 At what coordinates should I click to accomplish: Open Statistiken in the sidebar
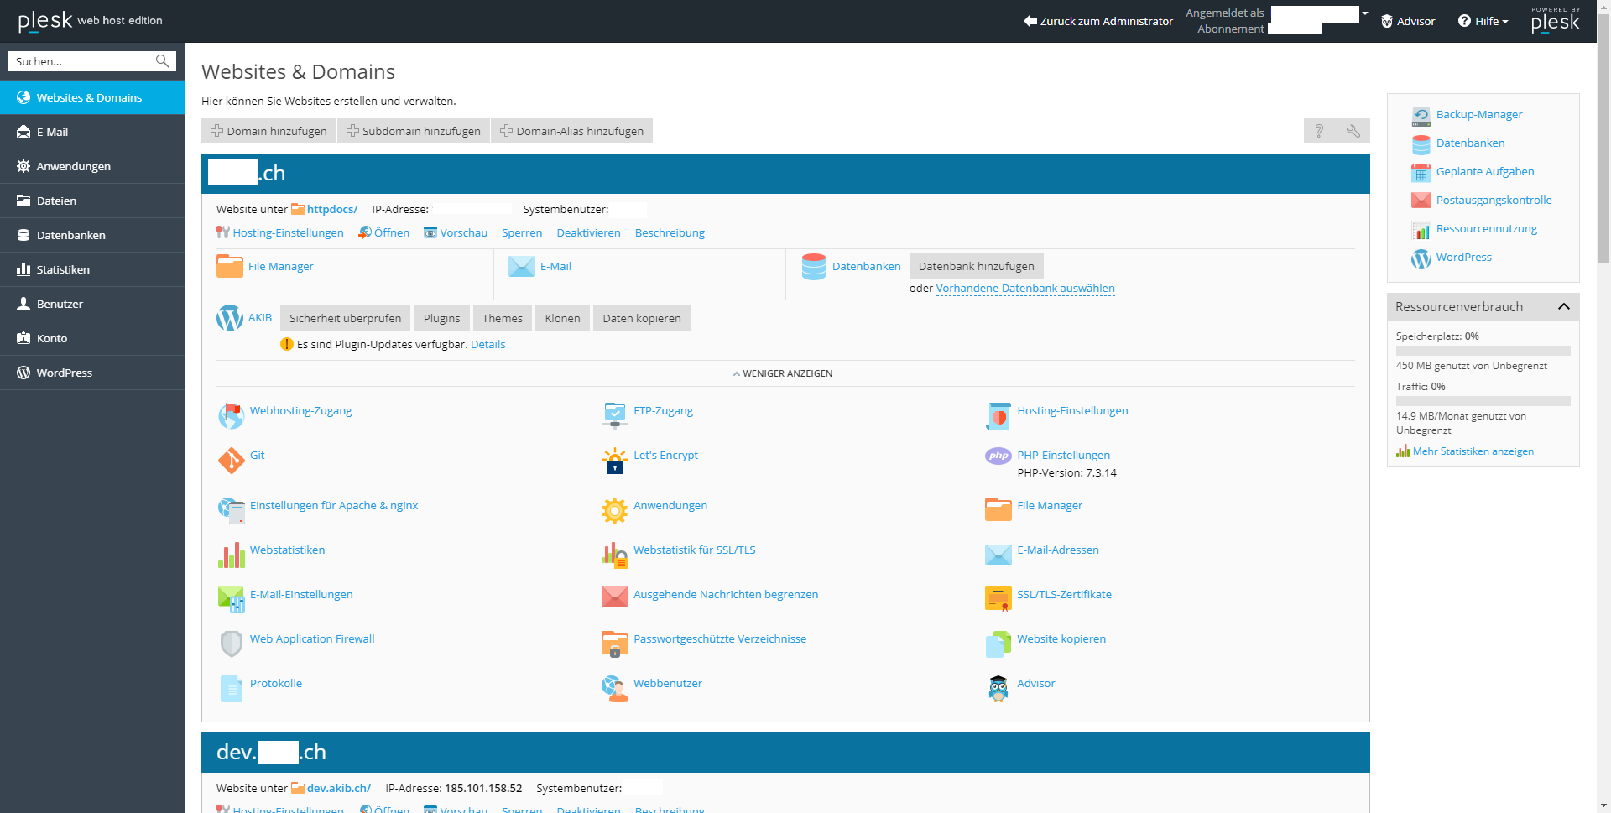pos(92,269)
